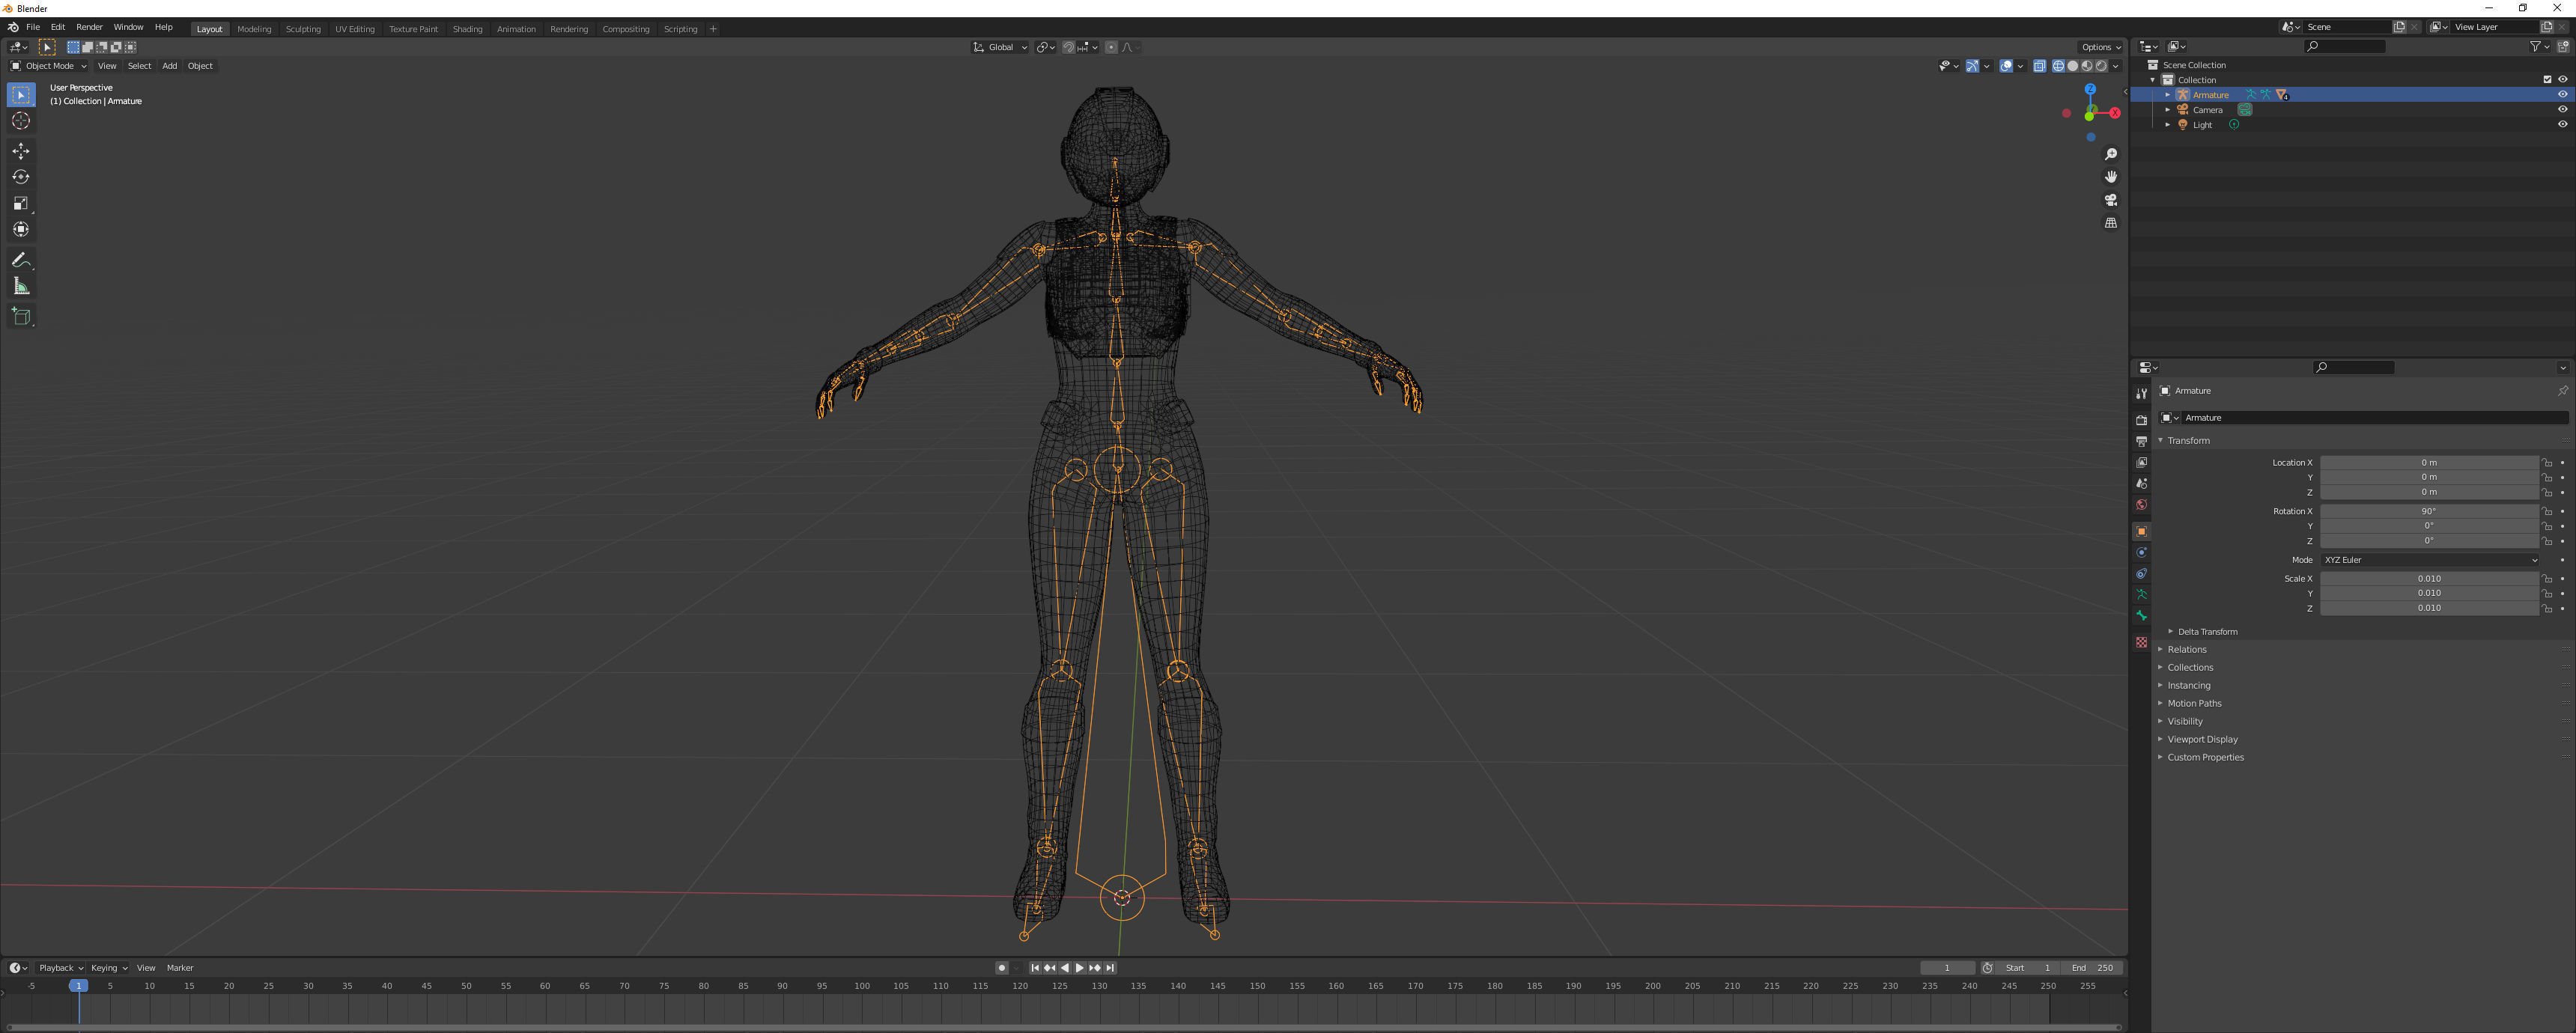Expand the Relations panel

tap(2187, 650)
